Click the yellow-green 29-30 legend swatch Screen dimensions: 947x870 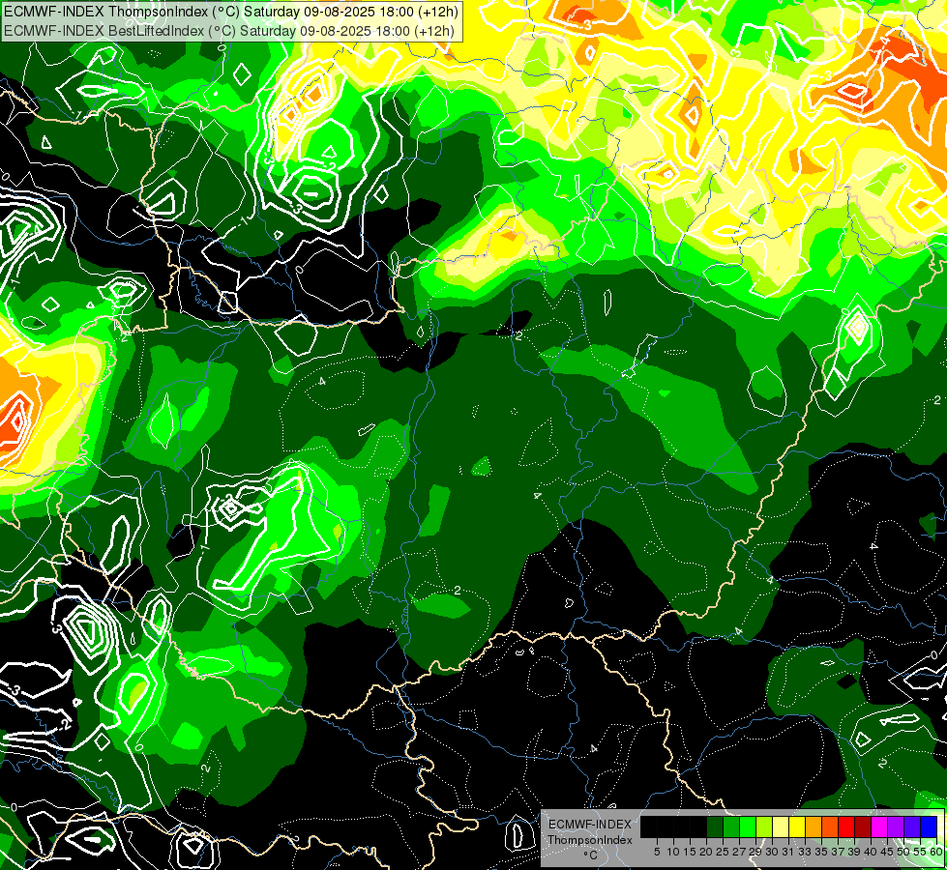tap(764, 826)
